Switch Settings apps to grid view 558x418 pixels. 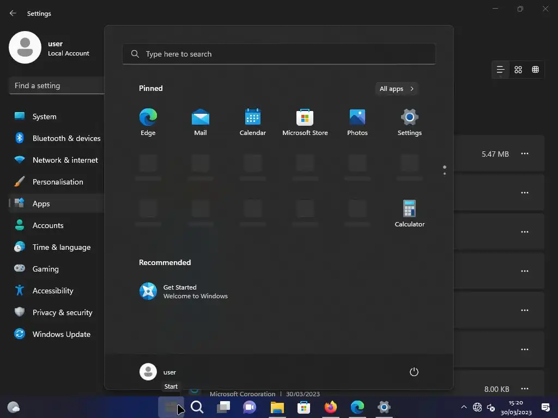[518, 70]
